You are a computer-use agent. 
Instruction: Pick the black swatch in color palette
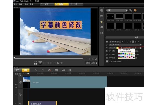[134, 58]
